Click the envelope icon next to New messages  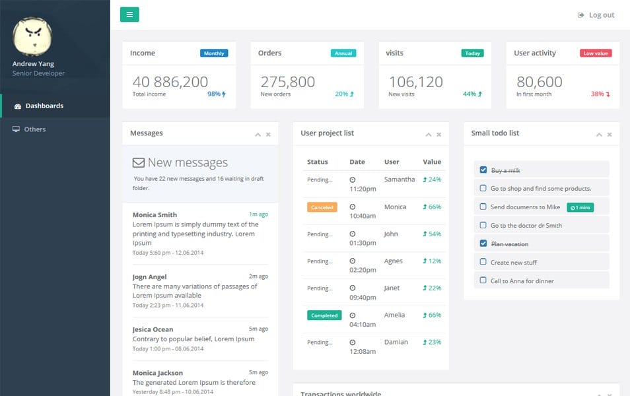tap(137, 162)
